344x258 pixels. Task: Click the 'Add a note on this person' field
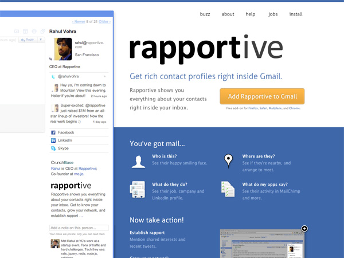79,228
